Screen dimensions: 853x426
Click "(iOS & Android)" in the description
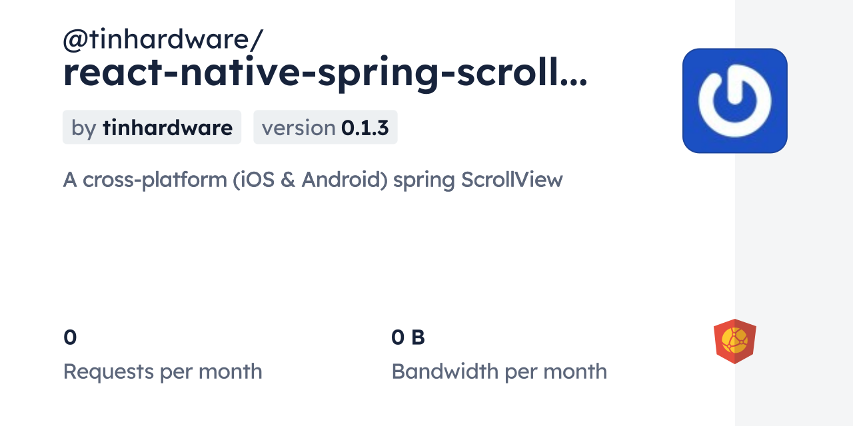(x=311, y=180)
